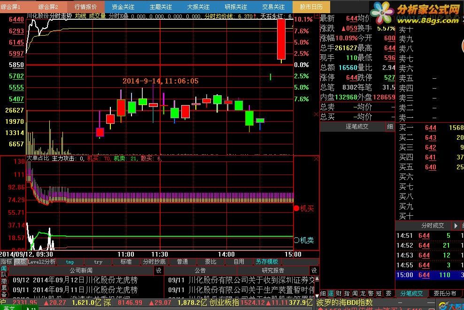Image resolution: width=464 pixels, height=310 pixels.
Task: Choose the 普通 template
Action: pos(182,262)
